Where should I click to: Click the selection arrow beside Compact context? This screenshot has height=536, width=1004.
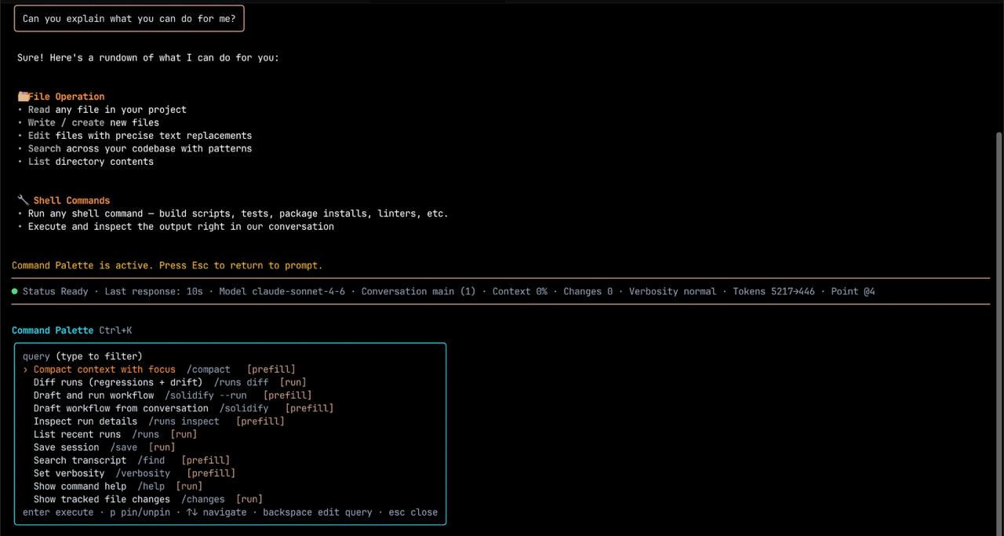[24, 369]
